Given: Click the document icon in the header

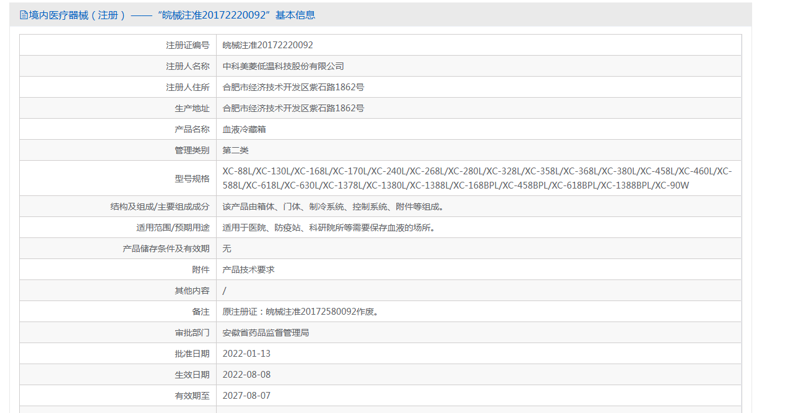Looking at the screenshot, I should (24, 15).
